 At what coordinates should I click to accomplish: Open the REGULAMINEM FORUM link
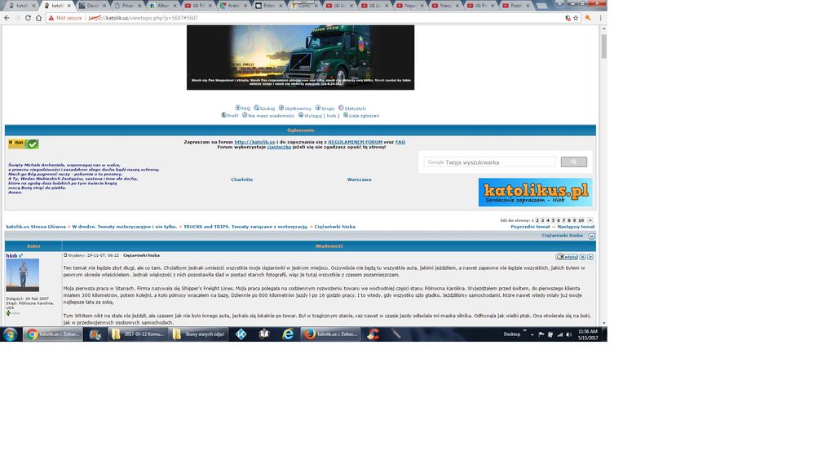coord(356,142)
